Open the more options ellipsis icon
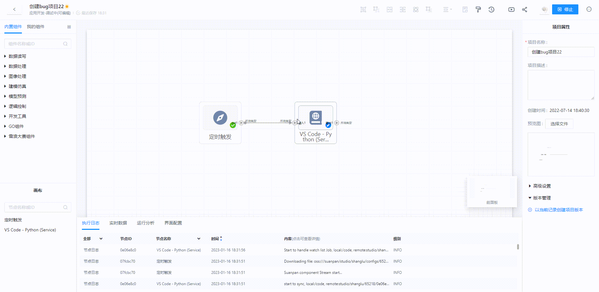Viewport: 599px width, 292px height. point(589,9)
